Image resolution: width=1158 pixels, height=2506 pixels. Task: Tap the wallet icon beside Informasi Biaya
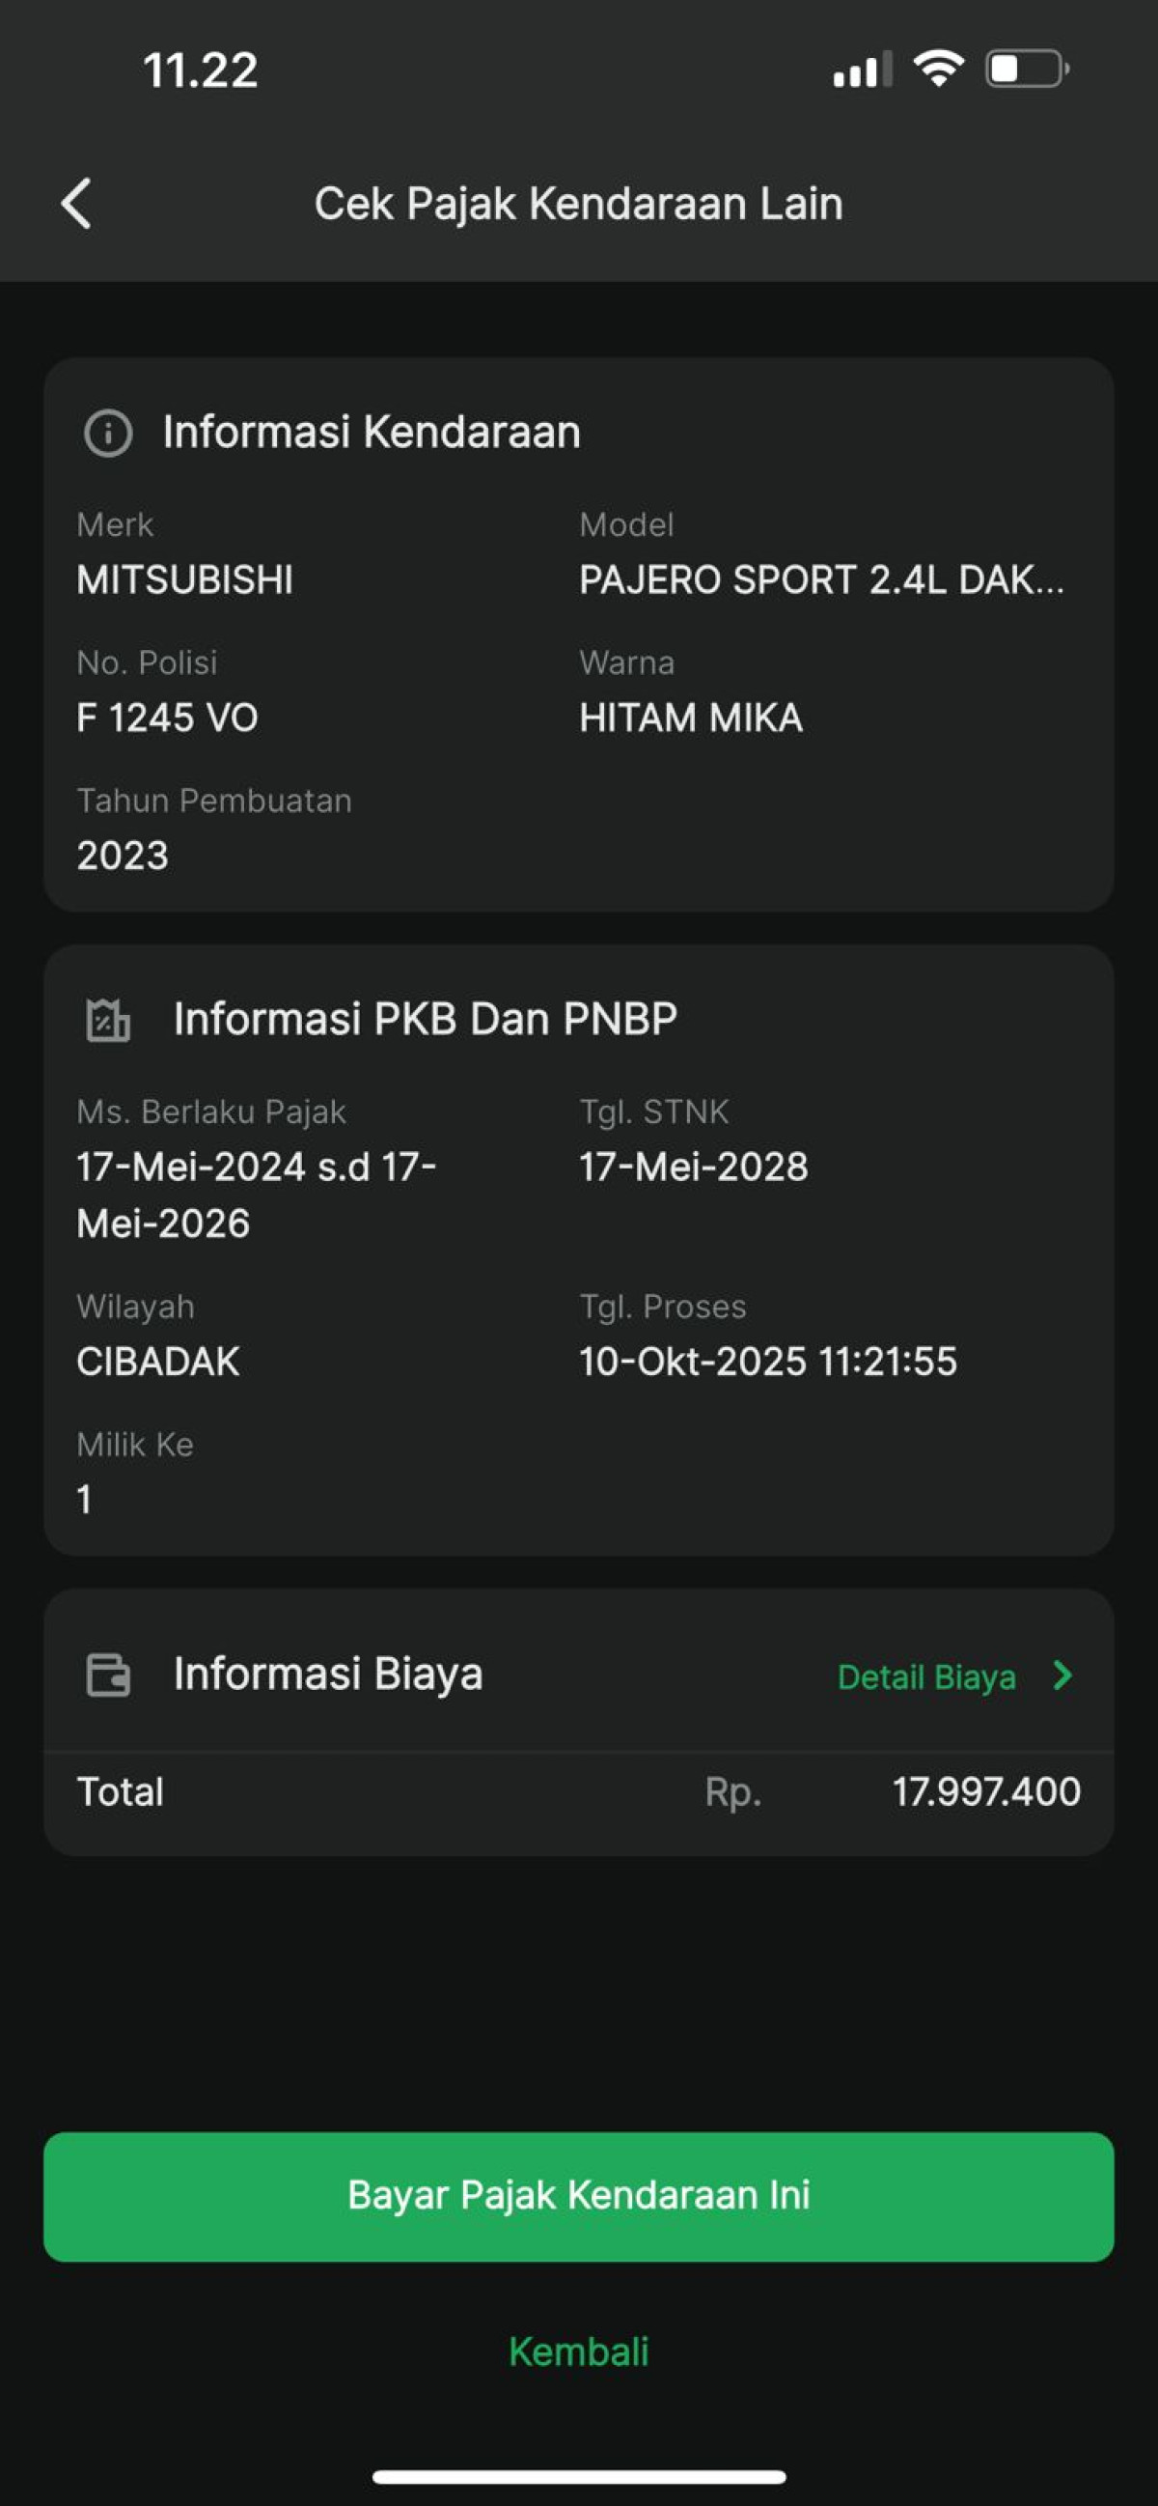(108, 1675)
